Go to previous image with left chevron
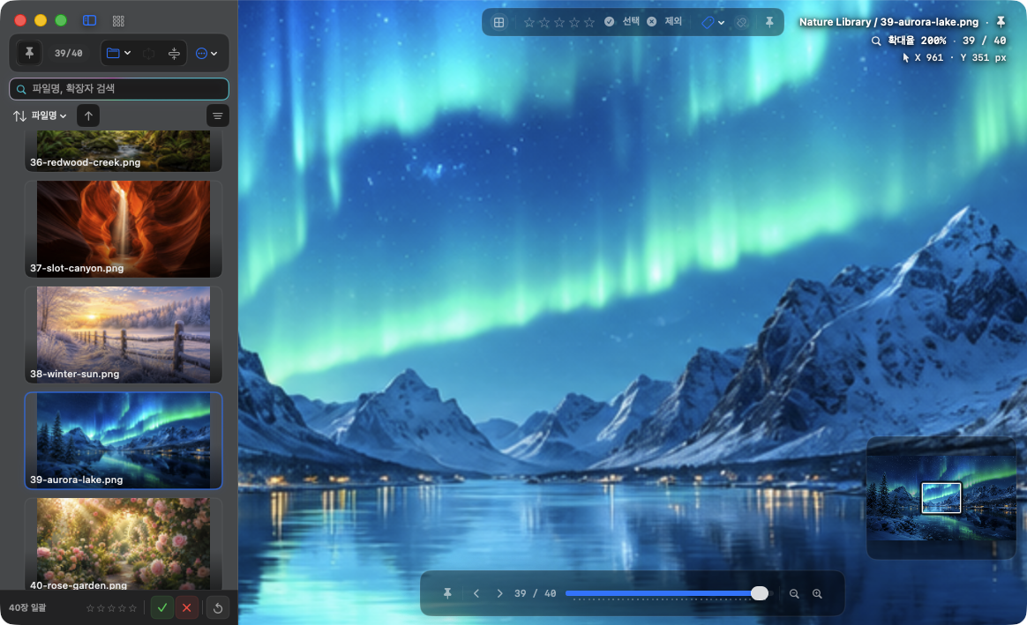This screenshot has width=1027, height=625. click(x=476, y=593)
